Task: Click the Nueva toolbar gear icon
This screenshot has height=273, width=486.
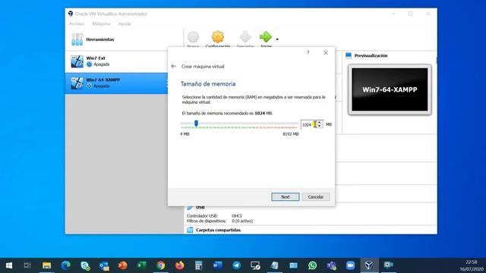Action: click(193, 37)
